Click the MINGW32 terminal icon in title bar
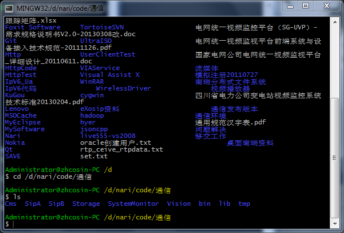 (9, 8)
